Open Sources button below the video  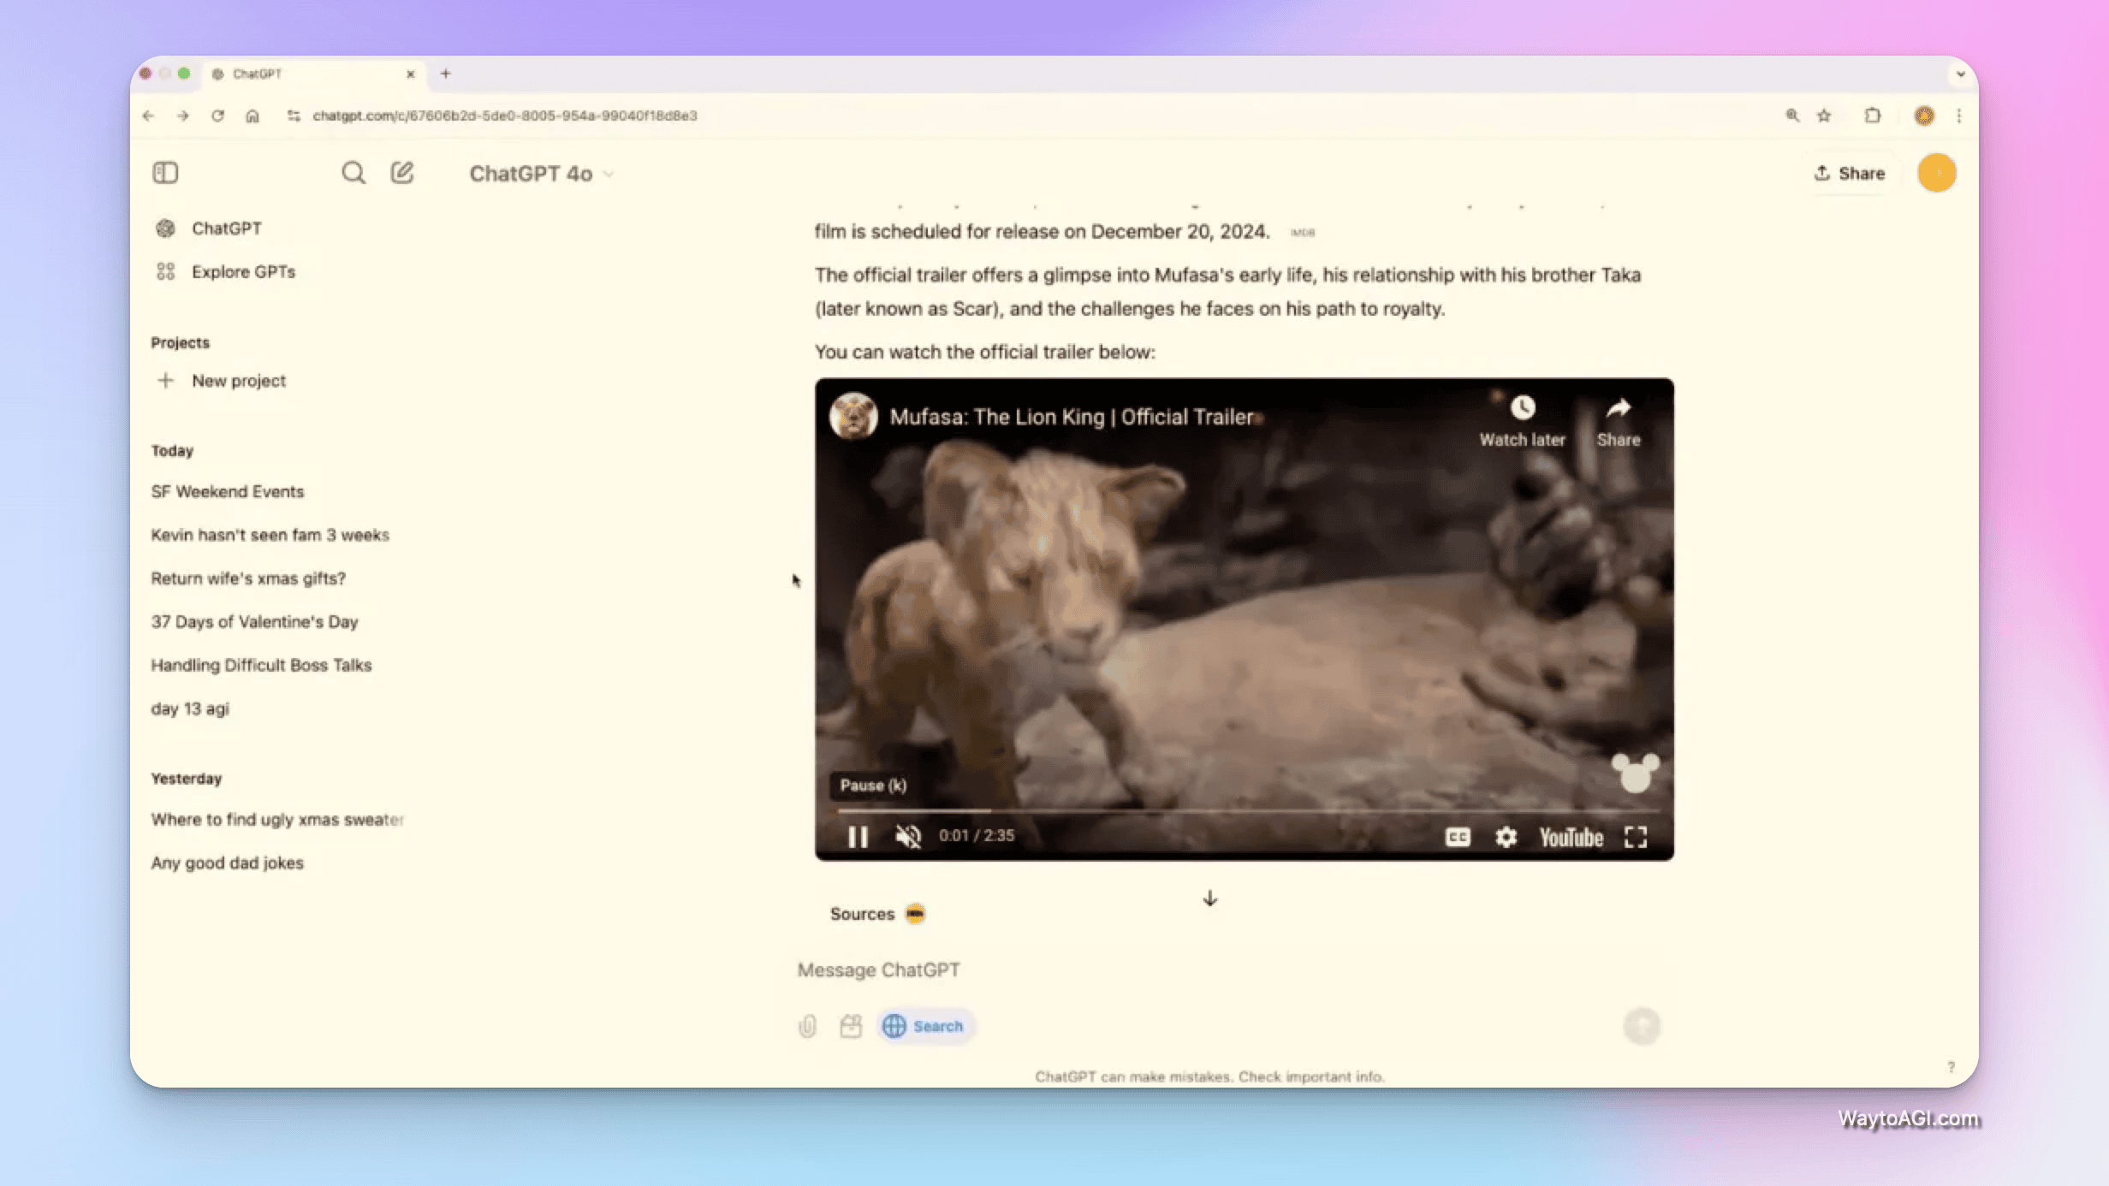pyautogui.click(x=877, y=914)
